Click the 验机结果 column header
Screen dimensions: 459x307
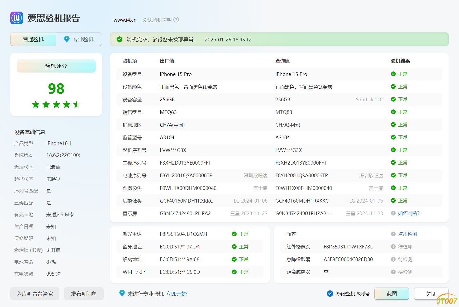[x=400, y=61]
